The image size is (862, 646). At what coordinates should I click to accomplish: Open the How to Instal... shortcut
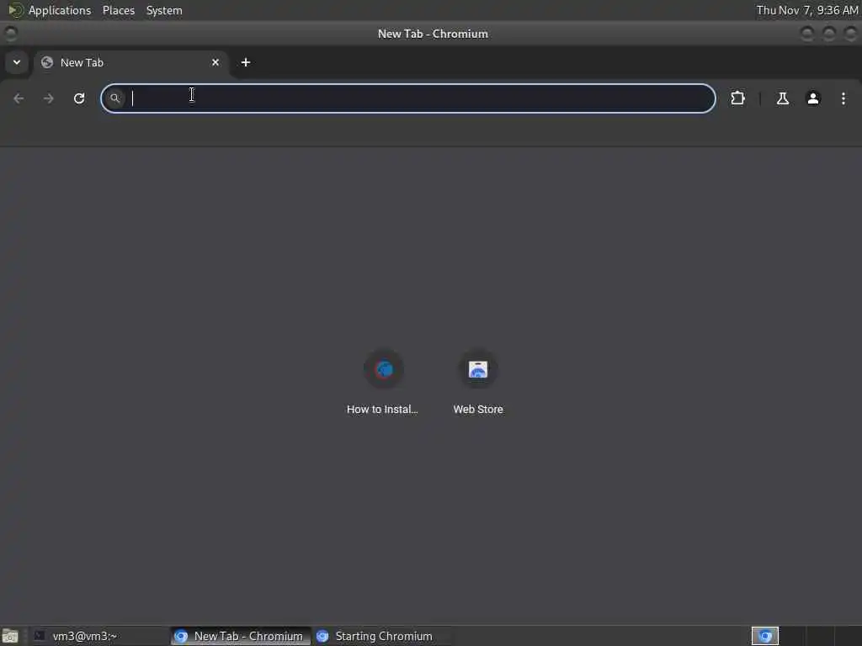[383, 383]
